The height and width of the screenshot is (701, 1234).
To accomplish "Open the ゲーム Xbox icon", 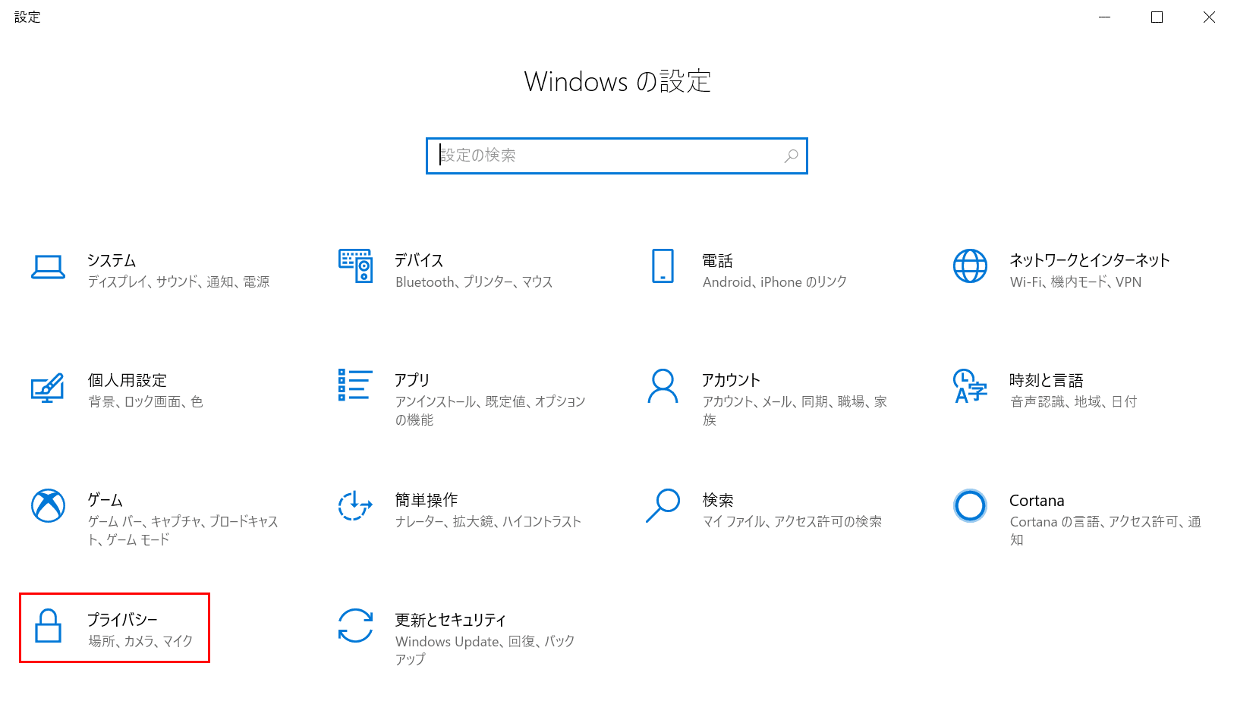I will 48,506.
